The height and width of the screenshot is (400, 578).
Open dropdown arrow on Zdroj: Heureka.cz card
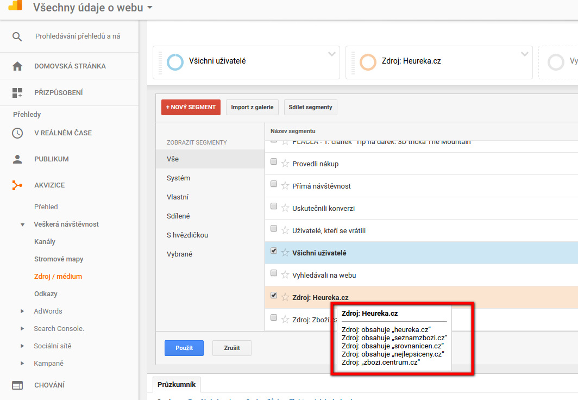524,54
